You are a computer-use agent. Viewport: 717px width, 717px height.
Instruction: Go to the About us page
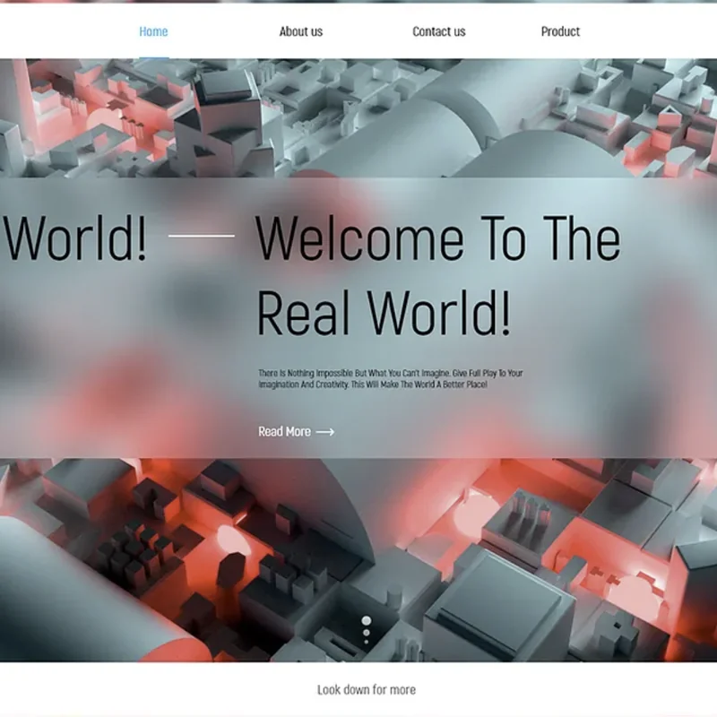(300, 31)
